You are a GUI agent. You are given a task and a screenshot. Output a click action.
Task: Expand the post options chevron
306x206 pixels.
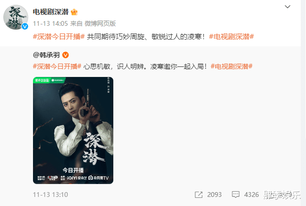[287, 7]
